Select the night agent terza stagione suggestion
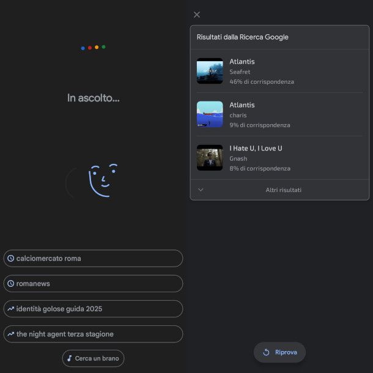 pos(93,334)
